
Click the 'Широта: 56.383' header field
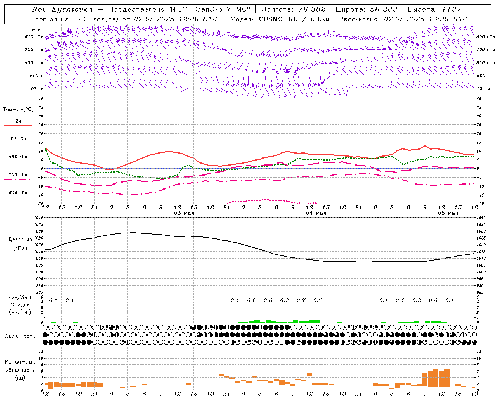(366, 9)
